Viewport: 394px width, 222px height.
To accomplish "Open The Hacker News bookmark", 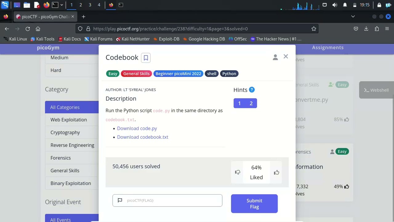I will pyautogui.click(x=276, y=39).
